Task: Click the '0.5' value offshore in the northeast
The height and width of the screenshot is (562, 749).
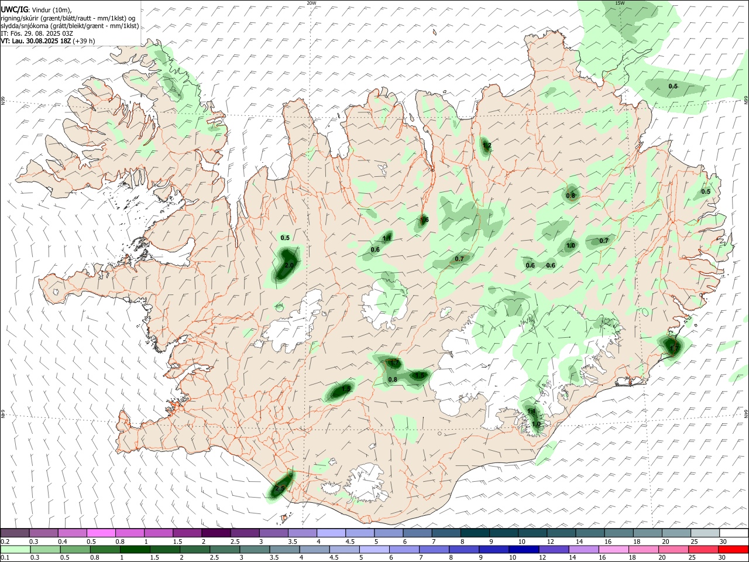Action: pos(673,87)
